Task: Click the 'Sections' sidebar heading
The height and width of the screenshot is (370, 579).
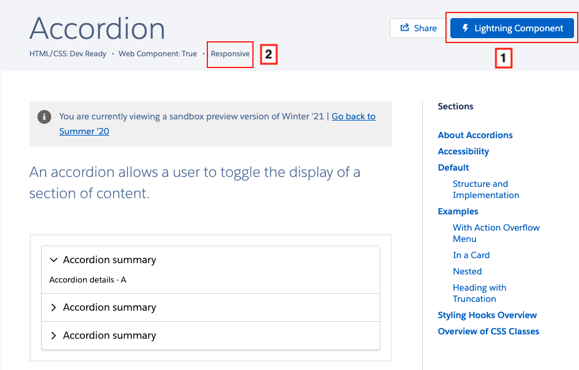Action: point(455,106)
